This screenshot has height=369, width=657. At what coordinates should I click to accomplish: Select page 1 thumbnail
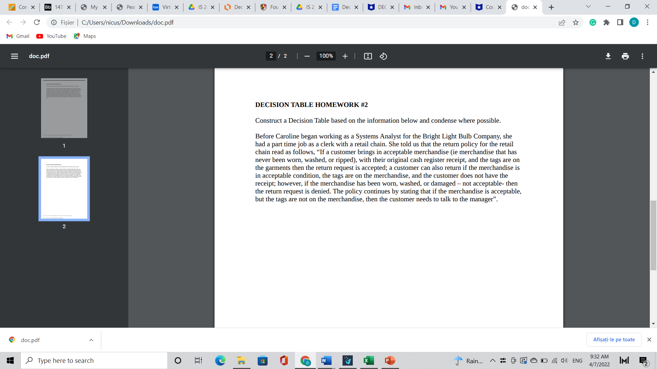click(64, 108)
